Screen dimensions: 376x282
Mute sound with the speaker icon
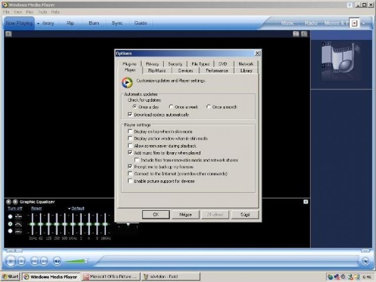pos(57,261)
